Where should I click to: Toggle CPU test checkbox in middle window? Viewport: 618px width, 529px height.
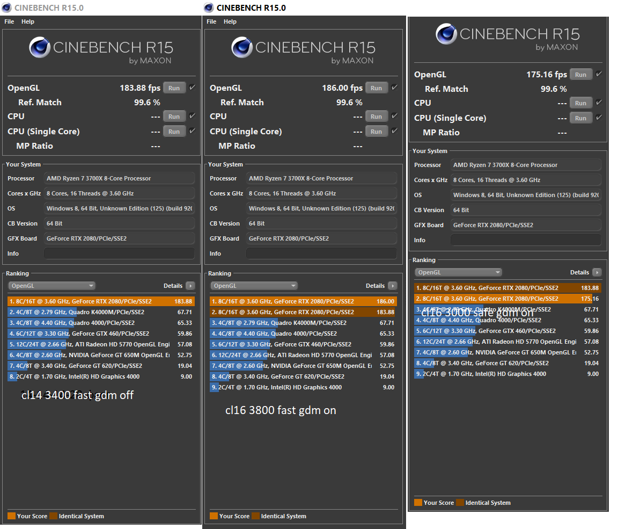coord(394,116)
